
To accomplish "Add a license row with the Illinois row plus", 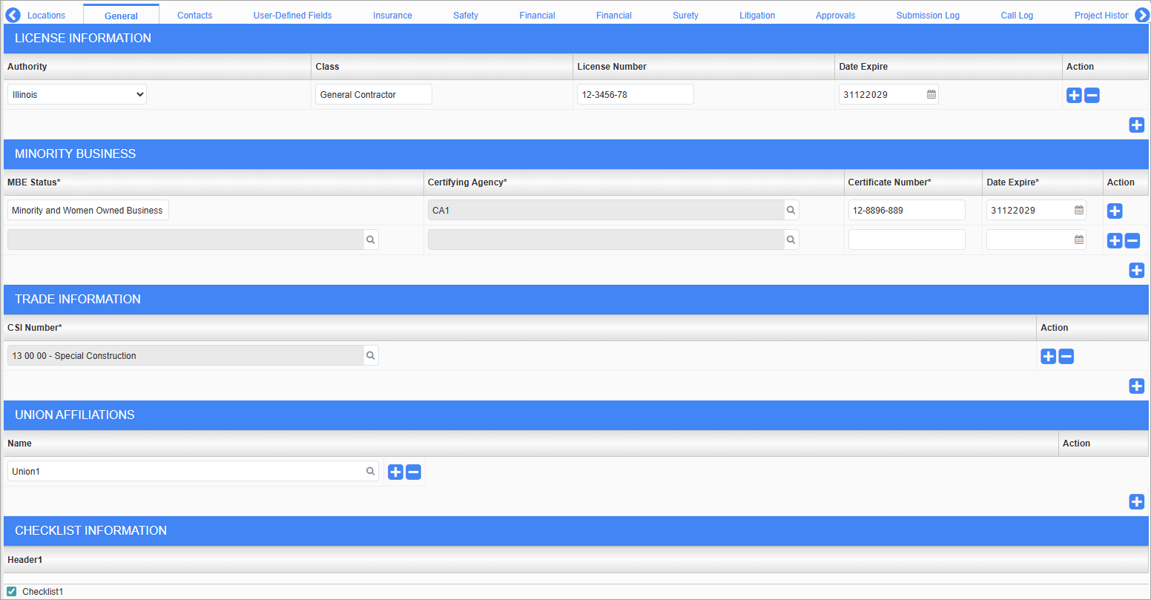I will click(x=1074, y=95).
